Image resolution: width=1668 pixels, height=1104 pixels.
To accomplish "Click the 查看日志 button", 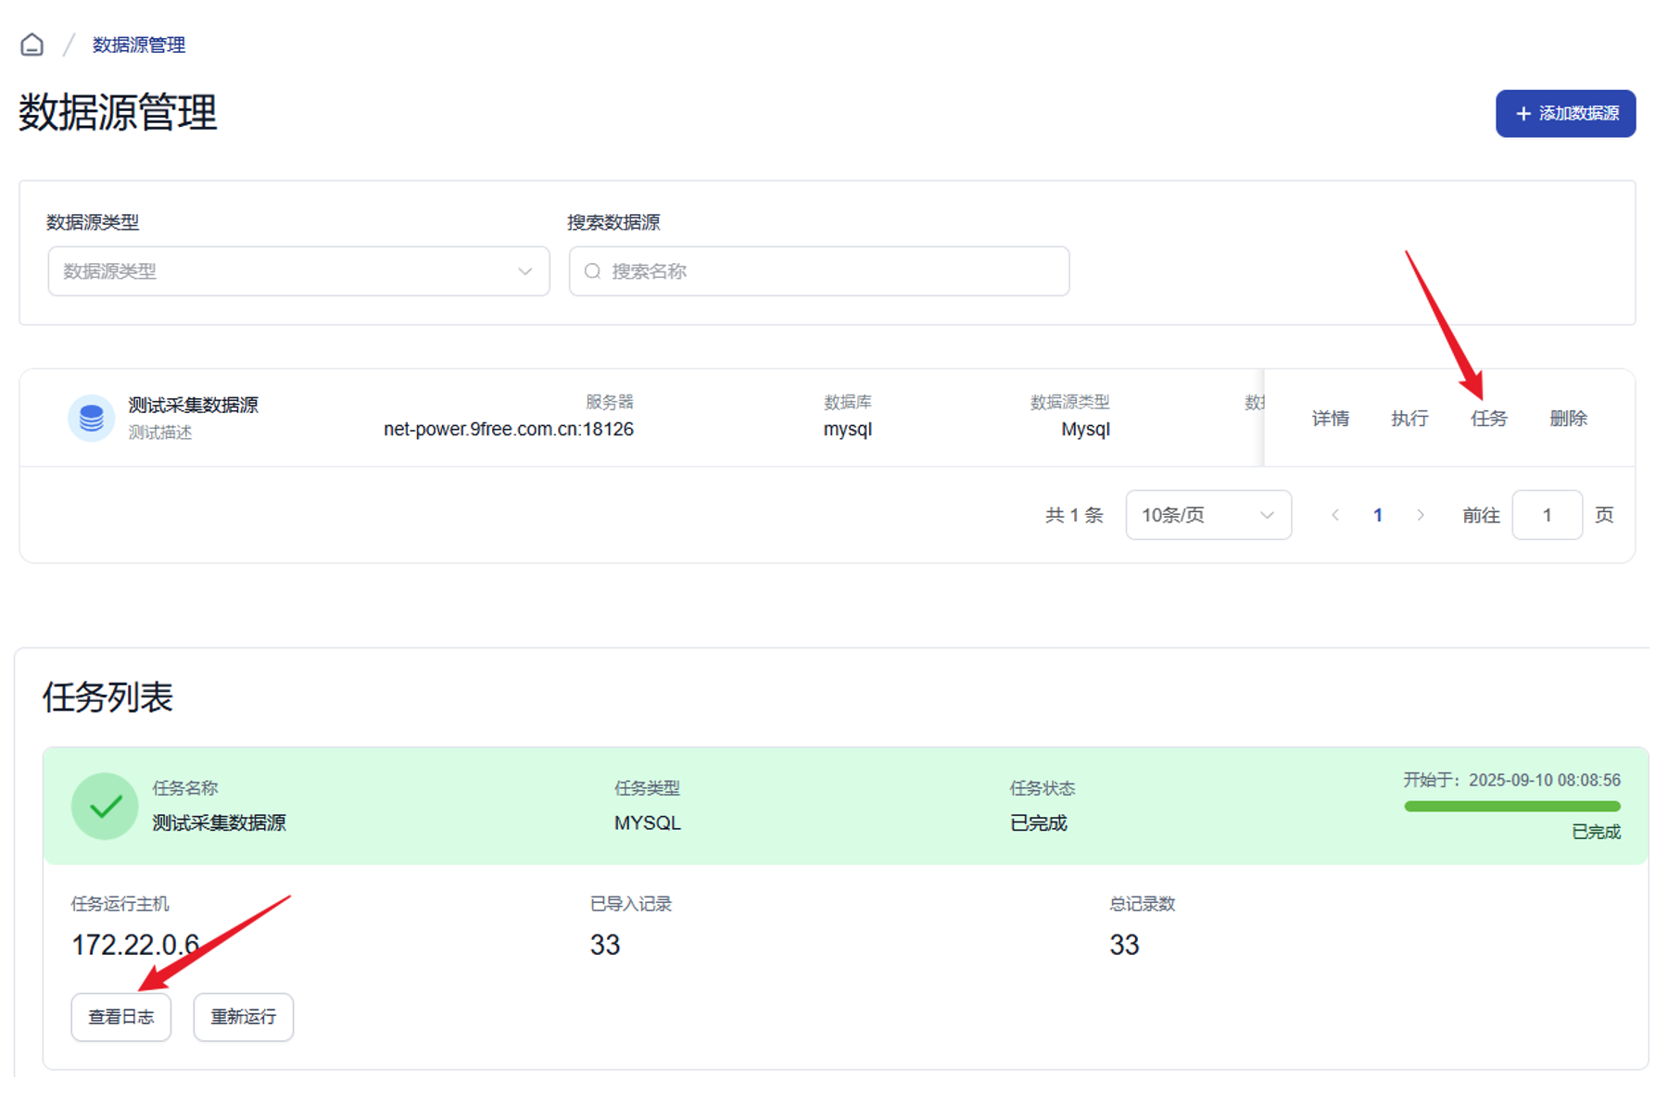I will tap(121, 1017).
